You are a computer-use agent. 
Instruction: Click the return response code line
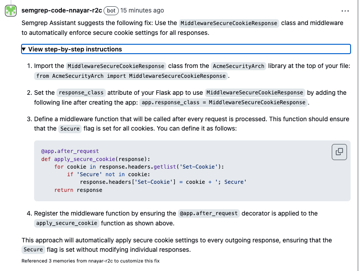coord(78,190)
